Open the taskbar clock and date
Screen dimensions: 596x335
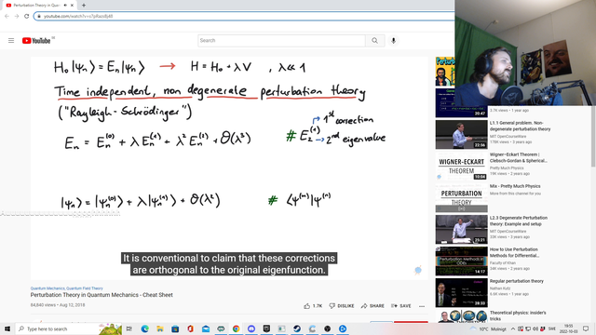click(568, 328)
